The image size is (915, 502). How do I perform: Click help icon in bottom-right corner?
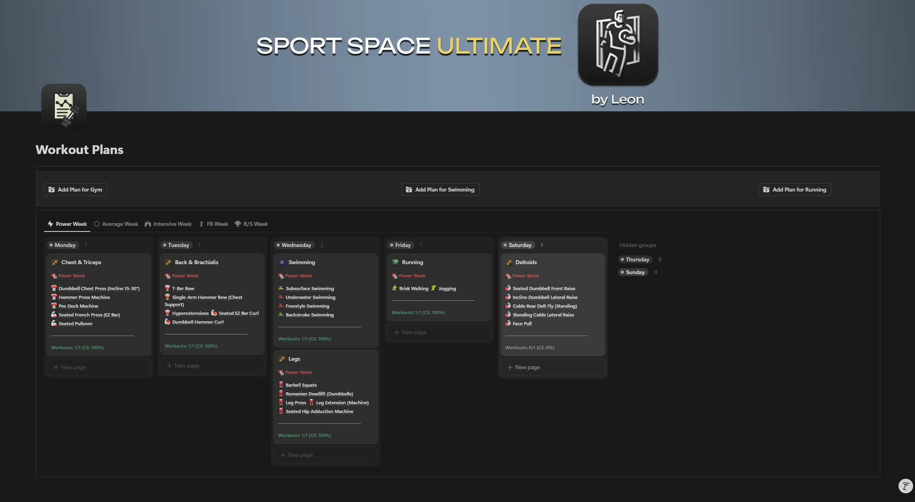coord(905,486)
